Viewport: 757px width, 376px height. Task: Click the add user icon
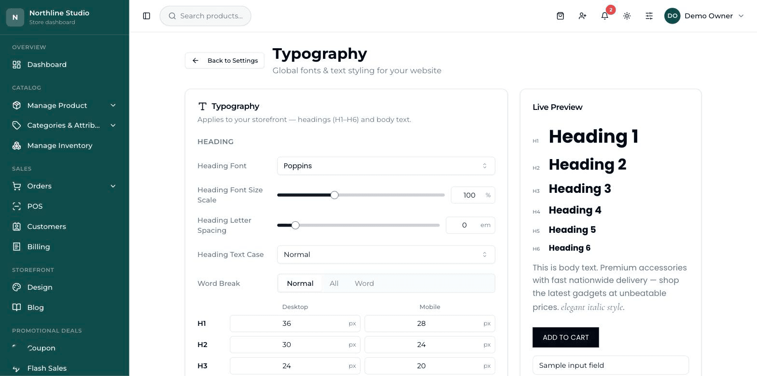583,16
